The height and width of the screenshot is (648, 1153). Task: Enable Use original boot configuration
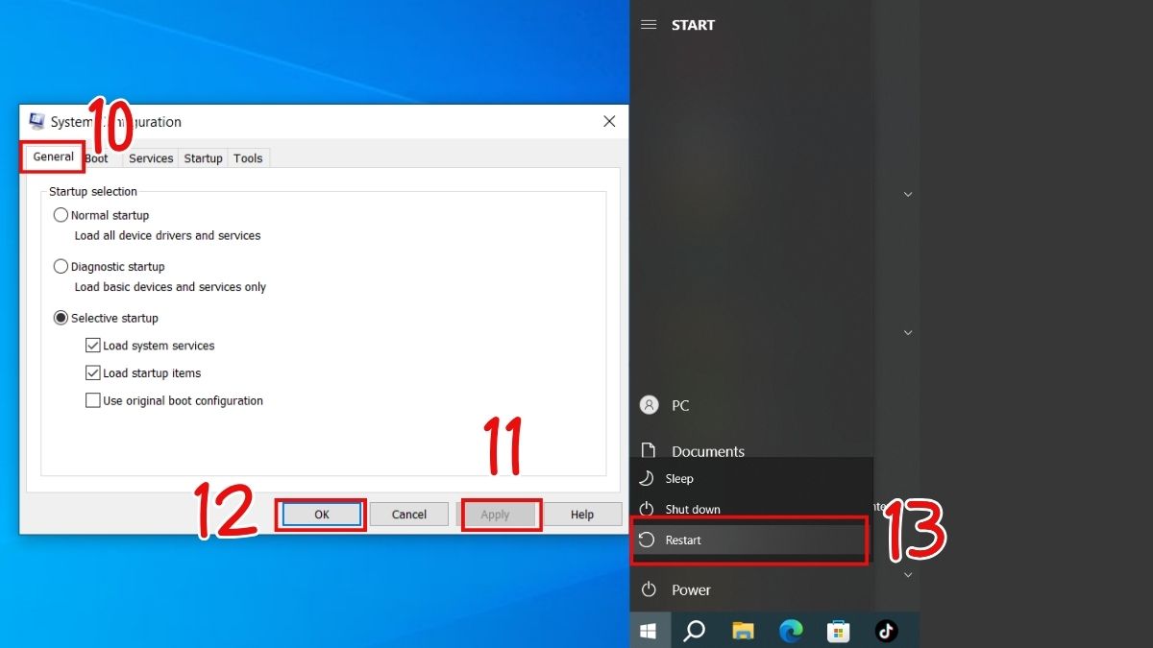(92, 400)
